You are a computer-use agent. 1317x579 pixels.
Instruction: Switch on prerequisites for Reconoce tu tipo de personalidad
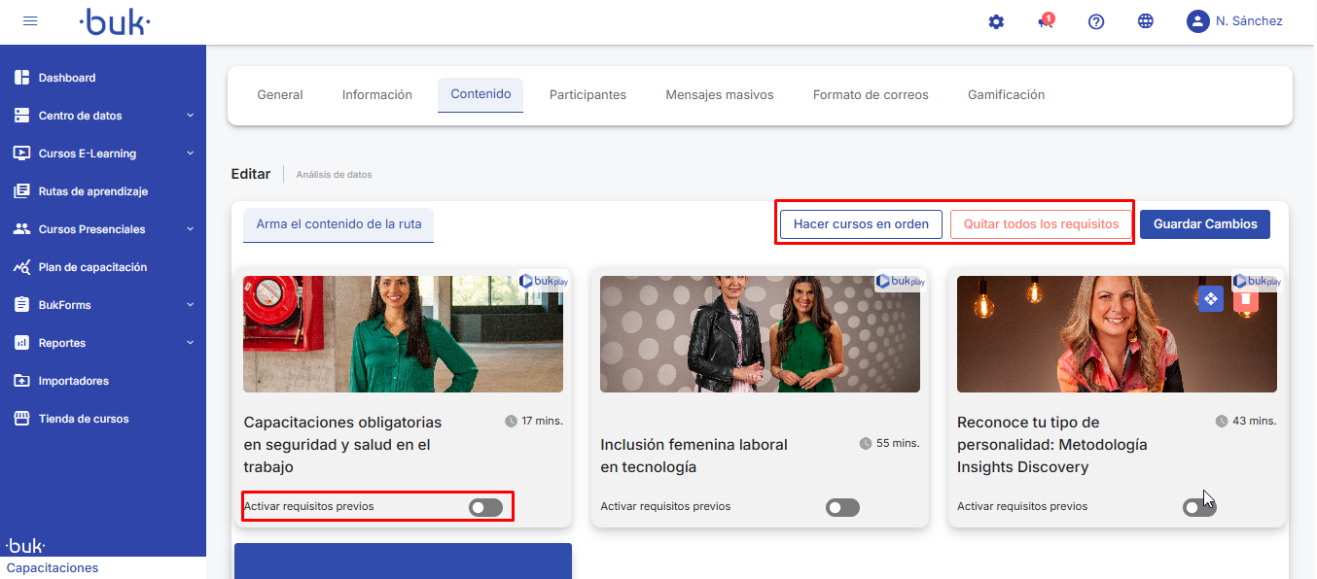pos(1199,507)
